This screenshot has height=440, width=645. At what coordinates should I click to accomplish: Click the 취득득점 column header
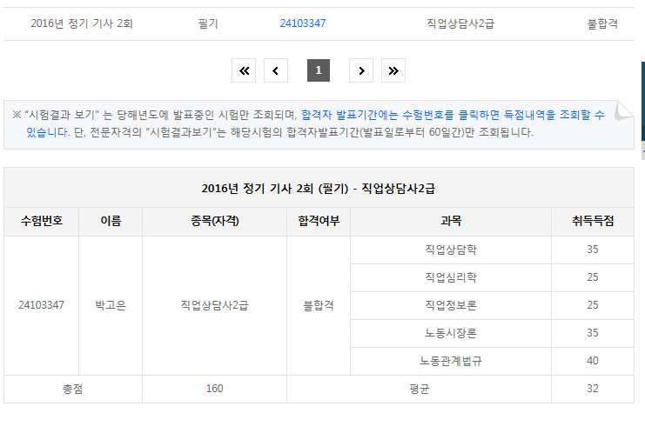click(x=593, y=221)
